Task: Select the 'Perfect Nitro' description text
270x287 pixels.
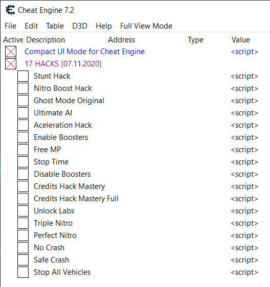Action: tap(55, 235)
